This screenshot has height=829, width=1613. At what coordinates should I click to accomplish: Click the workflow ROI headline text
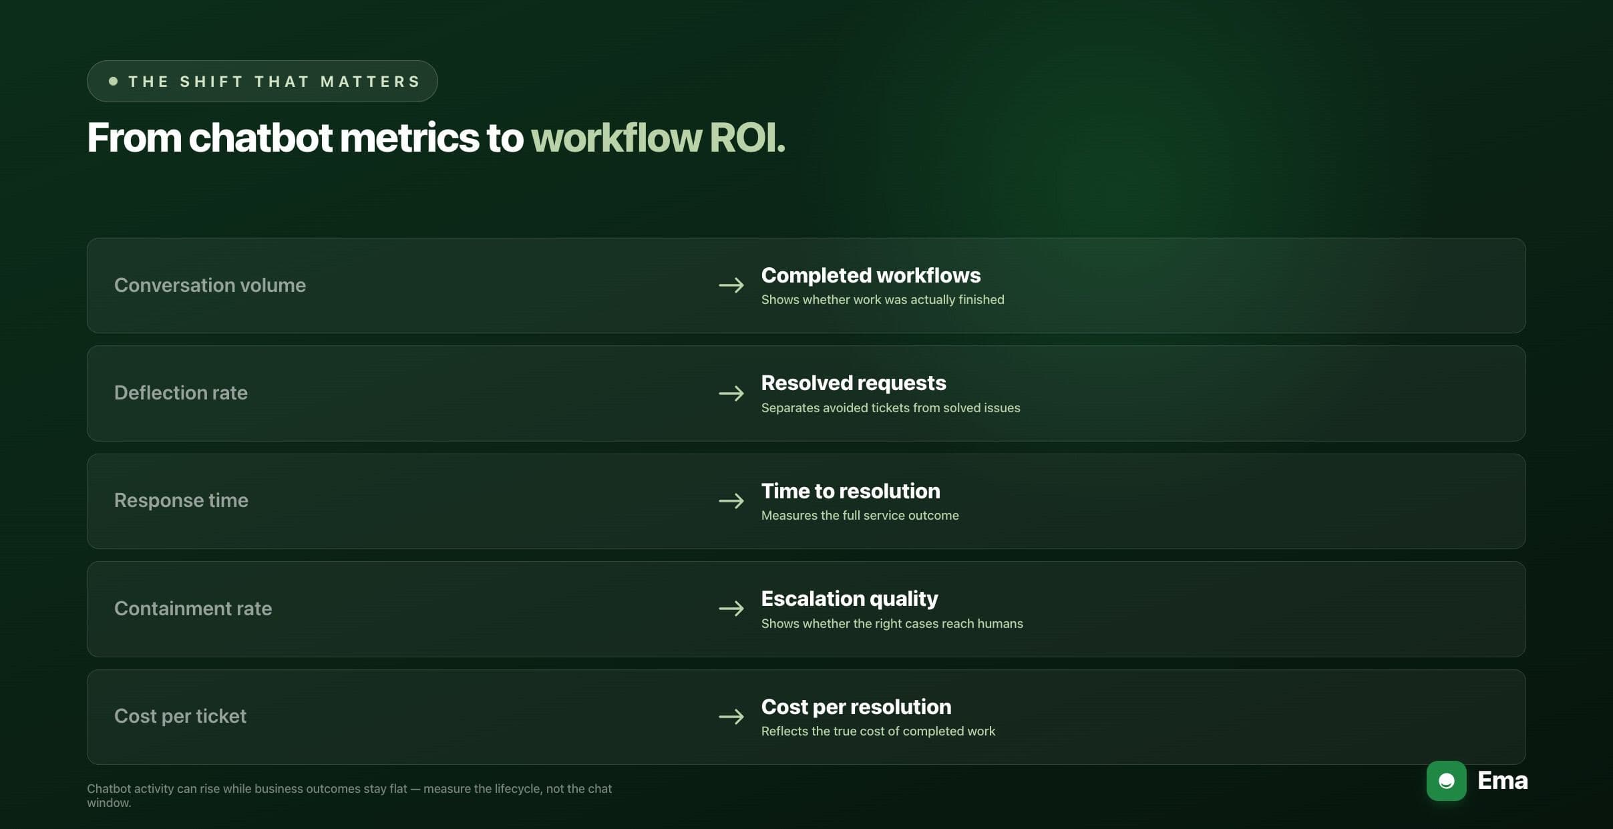pos(658,138)
